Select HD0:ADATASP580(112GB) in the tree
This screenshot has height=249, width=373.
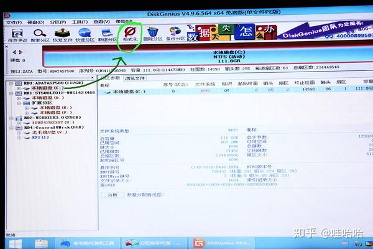(53, 83)
